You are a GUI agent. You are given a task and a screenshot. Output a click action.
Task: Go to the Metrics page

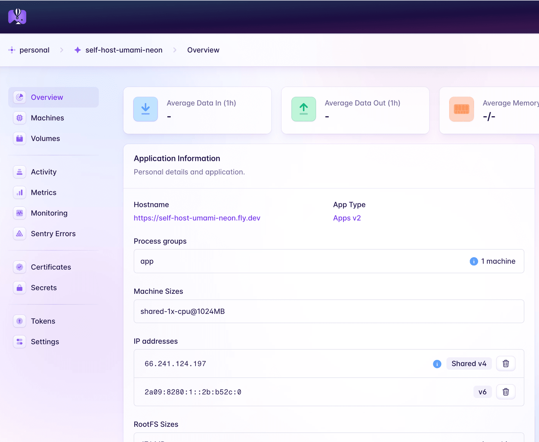pos(44,193)
